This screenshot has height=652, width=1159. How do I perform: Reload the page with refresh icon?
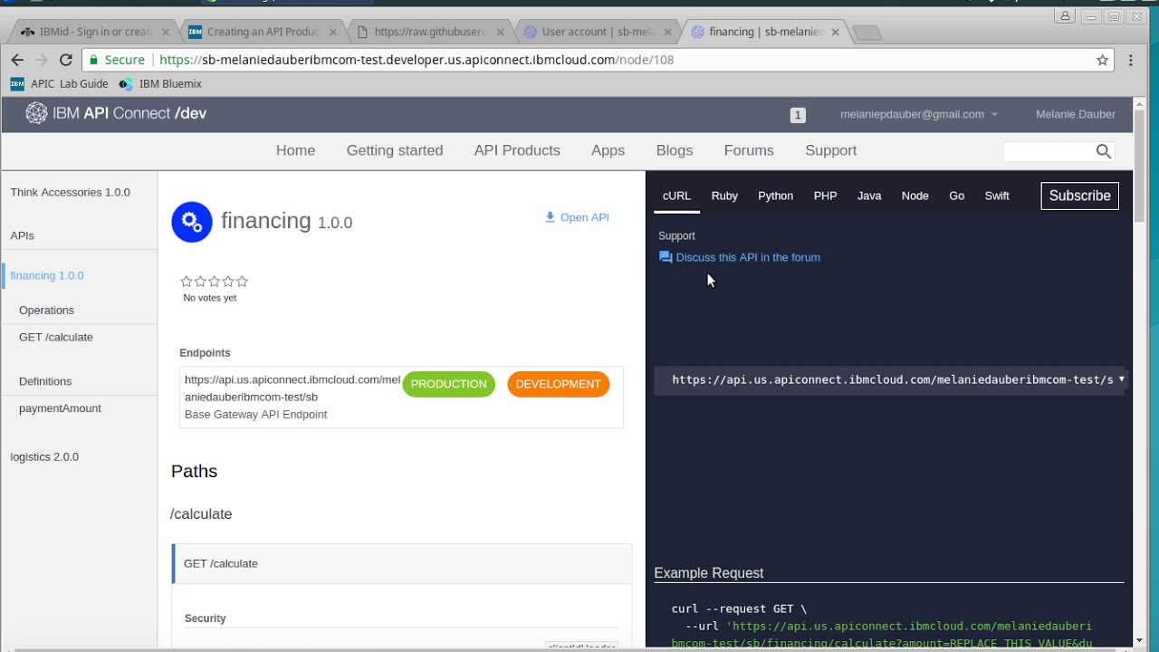pos(65,60)
